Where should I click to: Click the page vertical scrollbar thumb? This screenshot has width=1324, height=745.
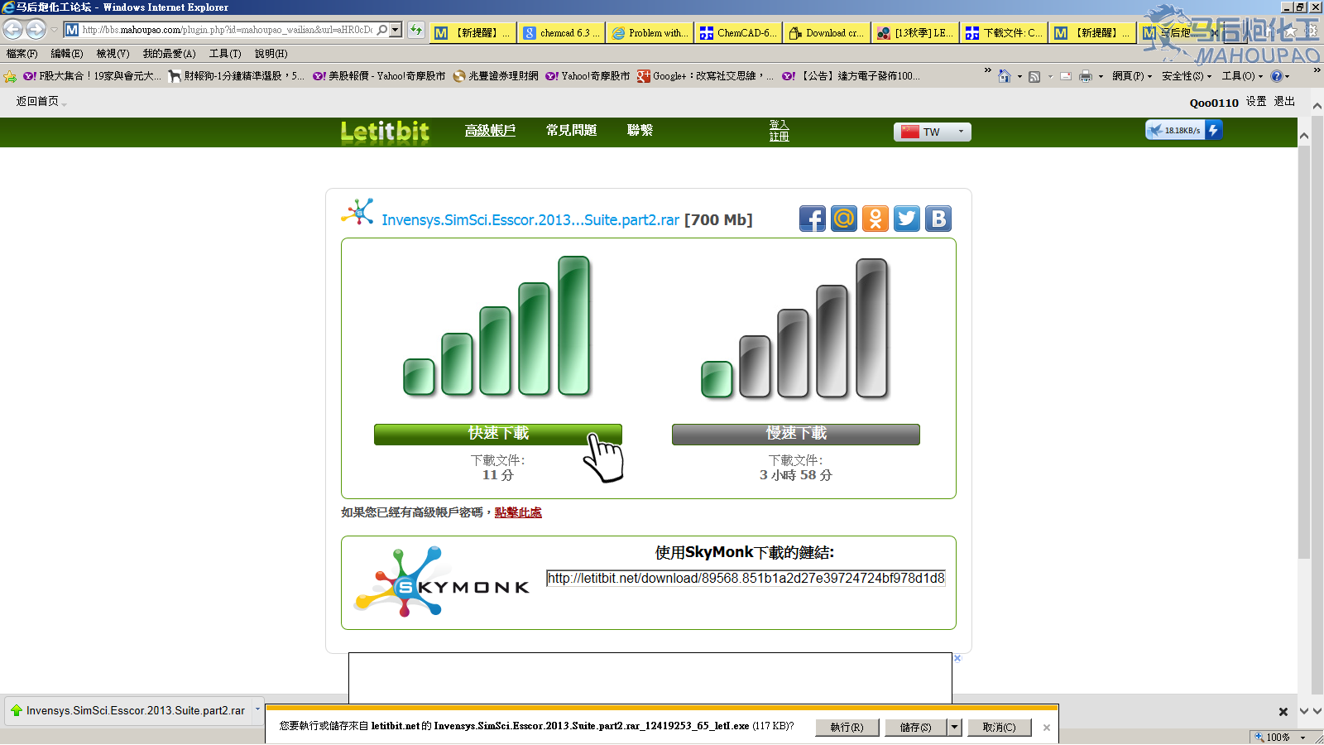[x=1304, y=348]
